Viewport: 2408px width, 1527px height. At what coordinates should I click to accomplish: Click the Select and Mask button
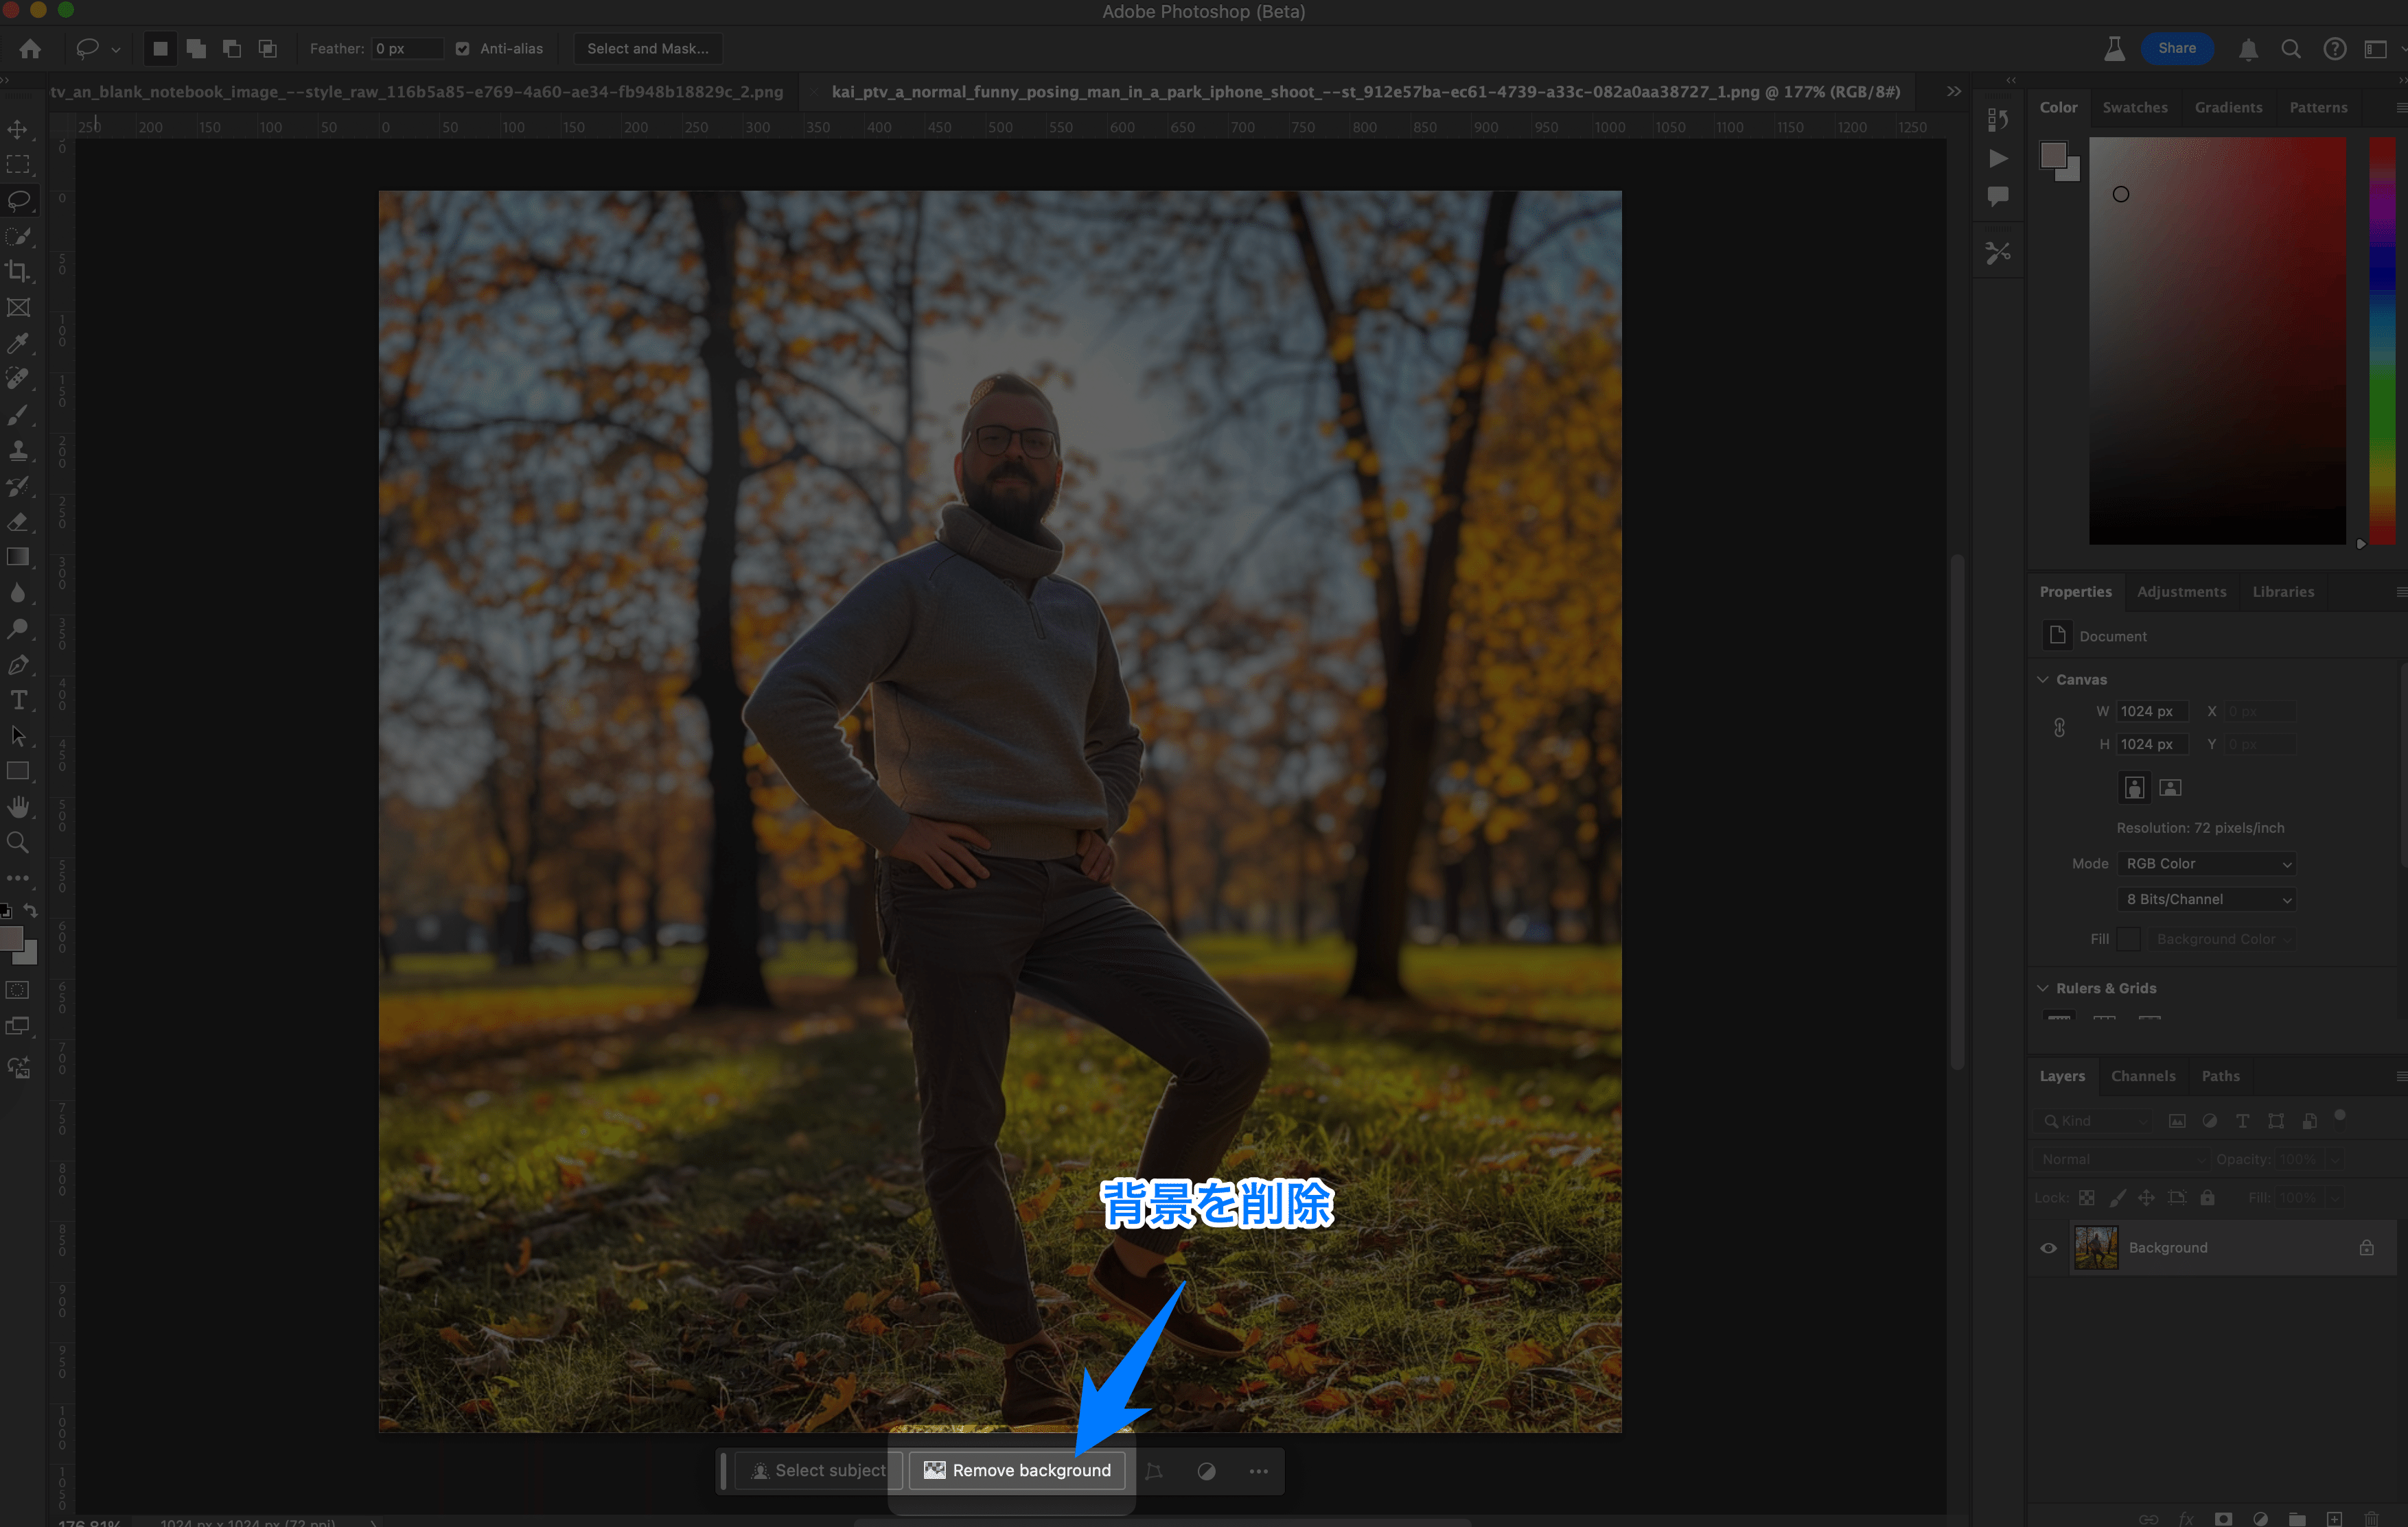647,49
